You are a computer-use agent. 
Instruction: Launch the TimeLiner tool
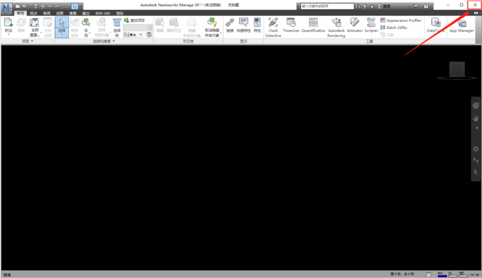coord(291,25)
